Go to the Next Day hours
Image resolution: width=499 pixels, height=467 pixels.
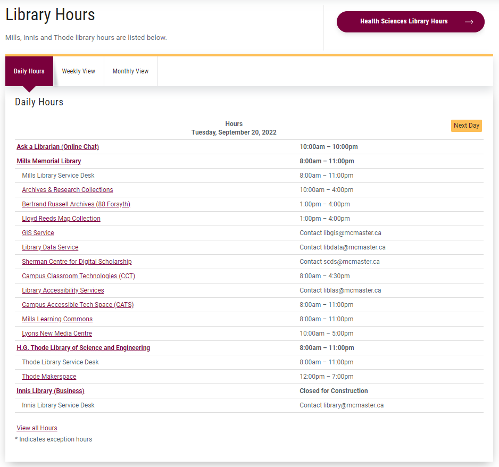point(466,126)
